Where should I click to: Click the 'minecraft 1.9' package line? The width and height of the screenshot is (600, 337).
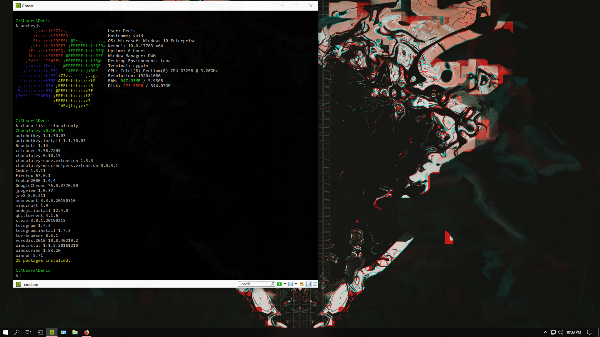click(32, 206)
